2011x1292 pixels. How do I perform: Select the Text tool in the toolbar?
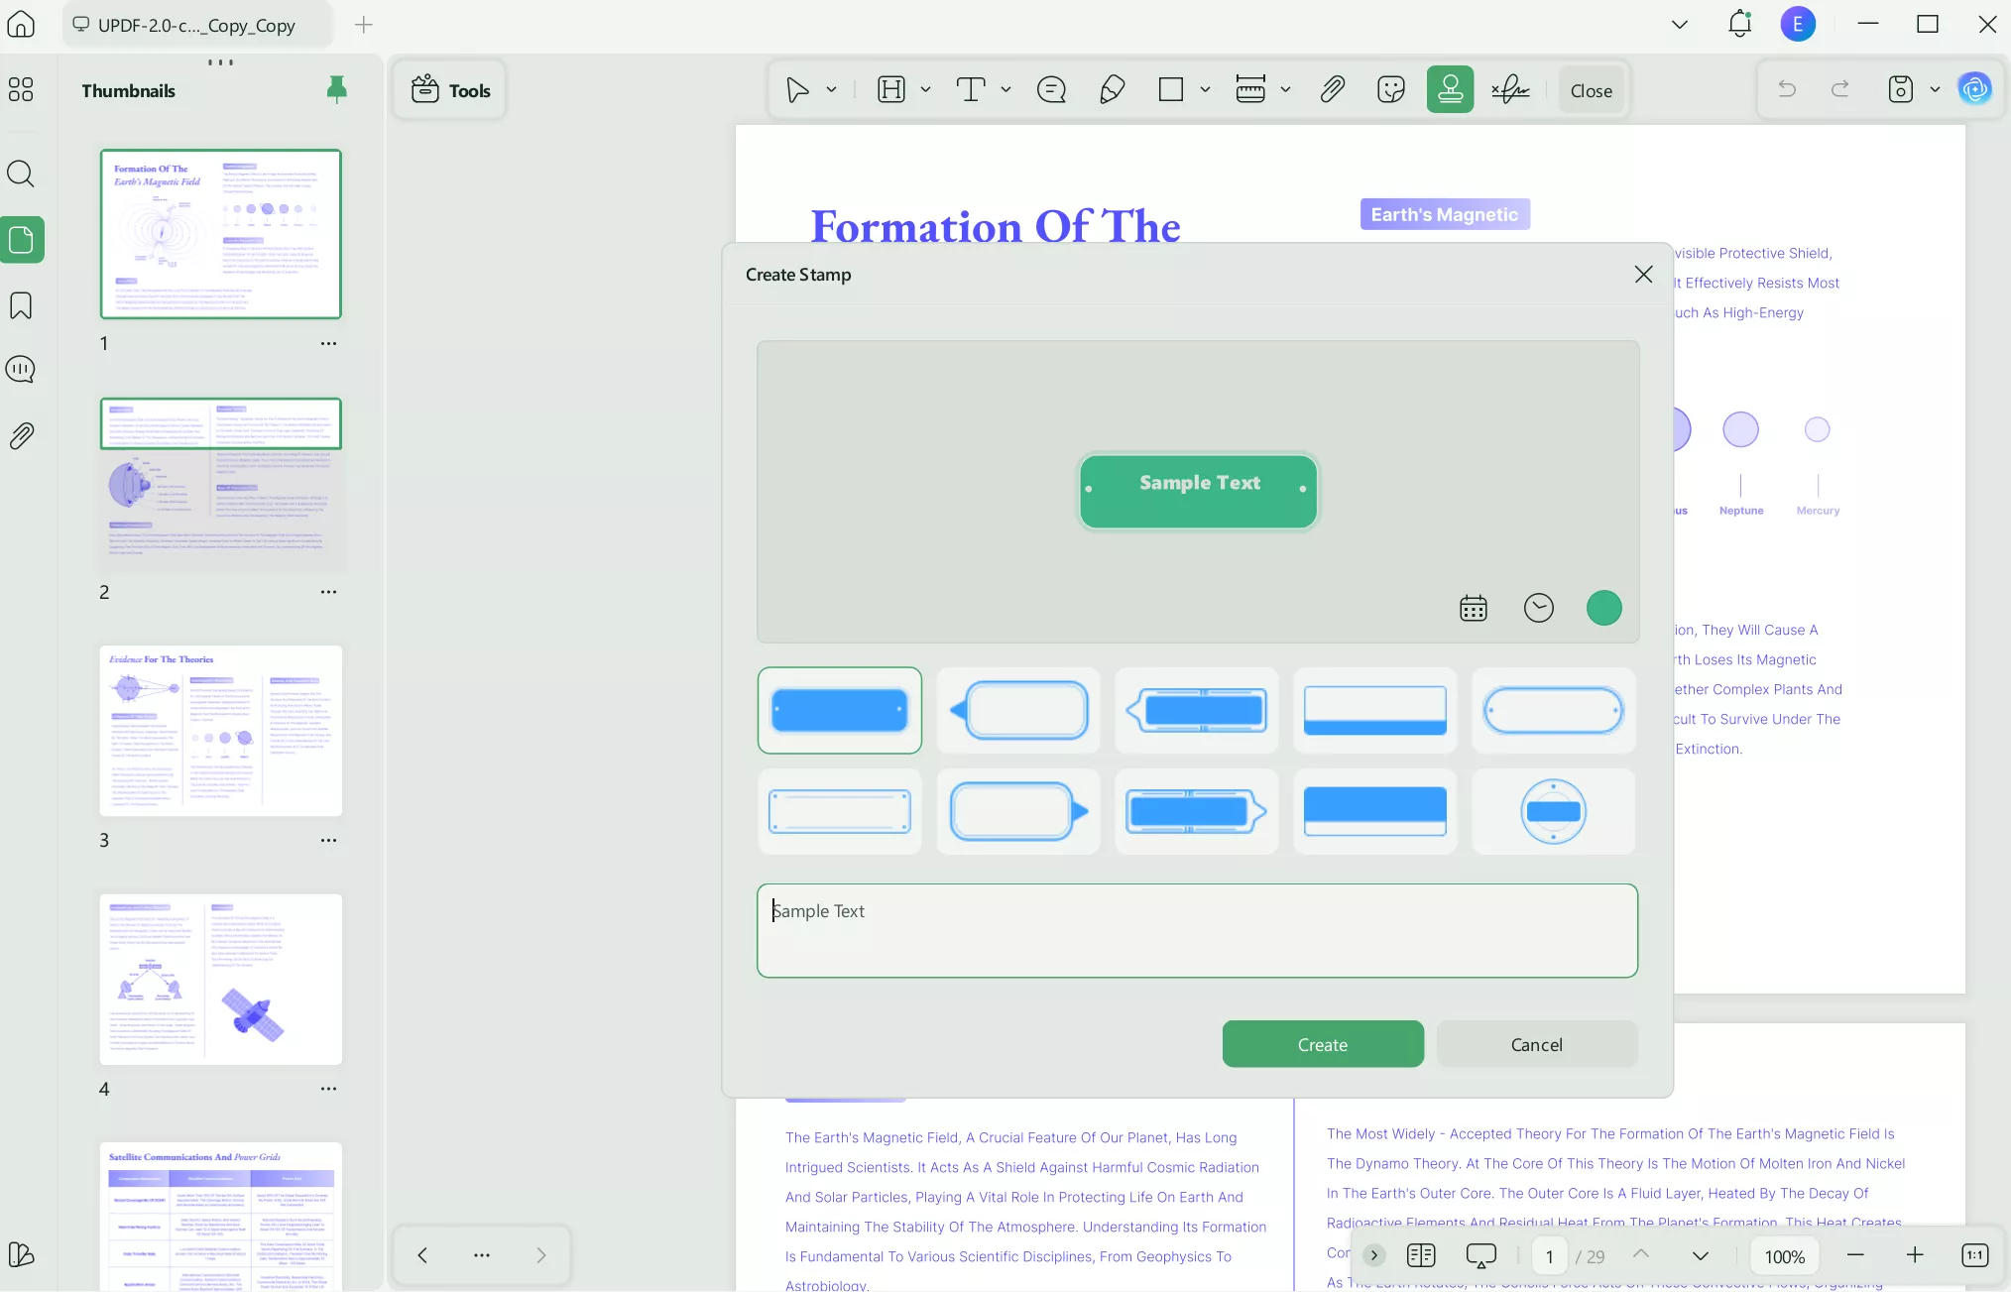973,89
